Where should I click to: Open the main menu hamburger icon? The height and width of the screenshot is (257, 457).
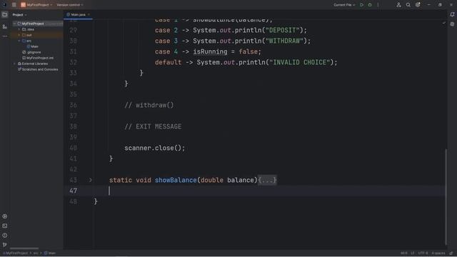(14, 5)
